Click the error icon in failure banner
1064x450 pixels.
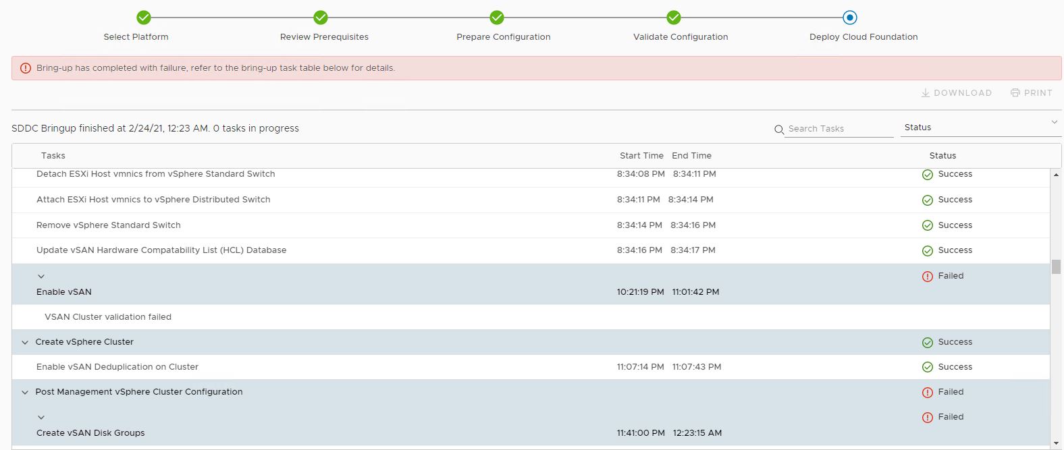click(26, 68)
